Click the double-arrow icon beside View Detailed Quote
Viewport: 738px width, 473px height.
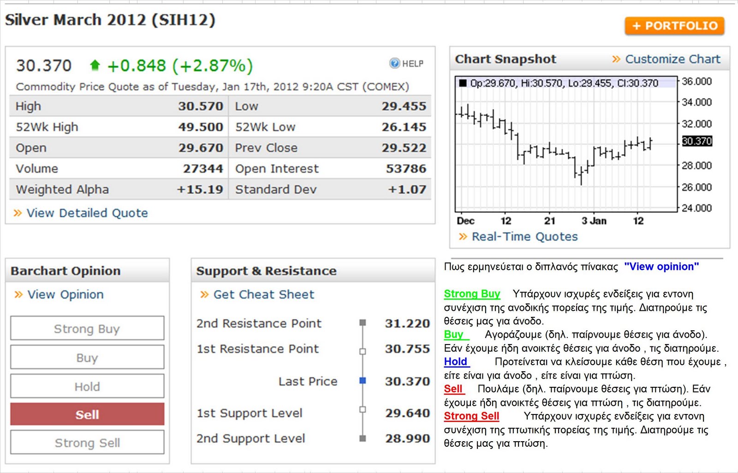18,213
